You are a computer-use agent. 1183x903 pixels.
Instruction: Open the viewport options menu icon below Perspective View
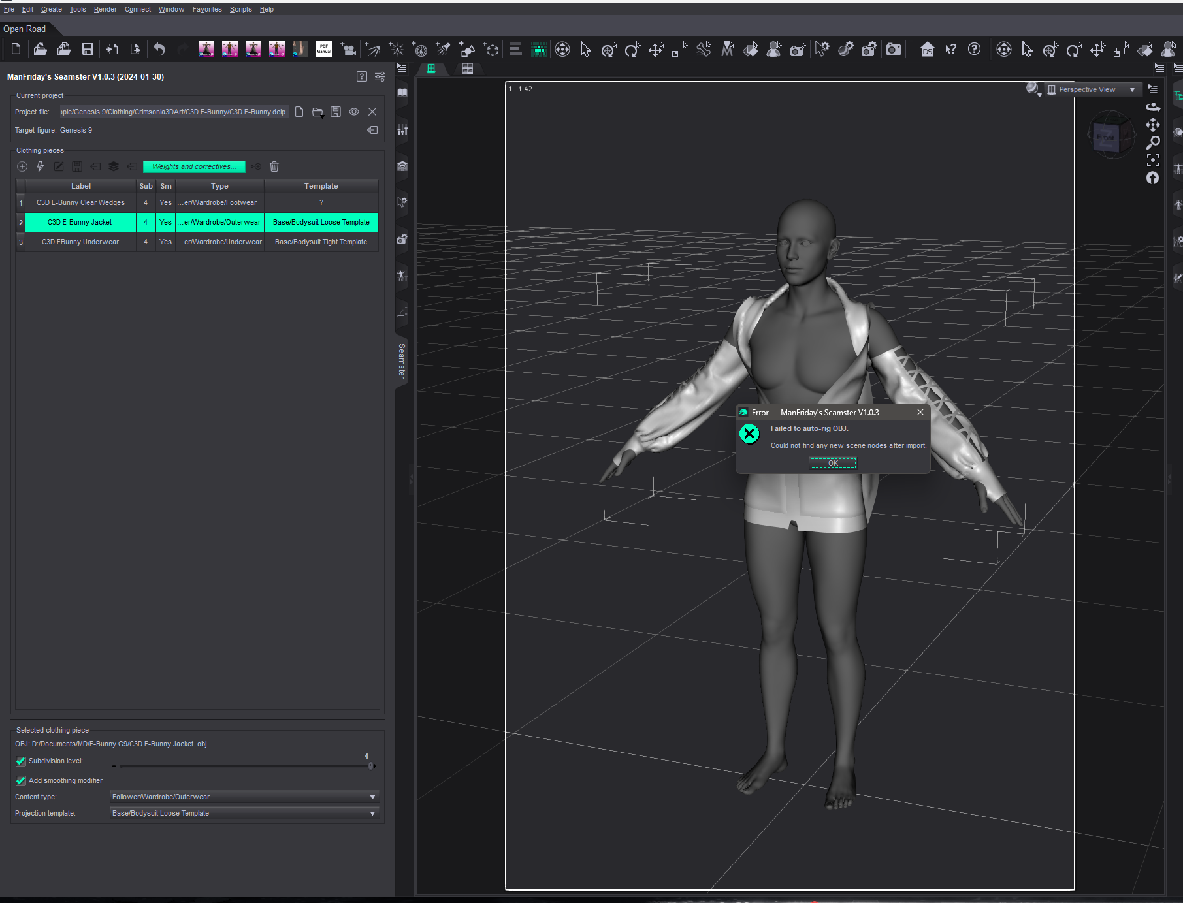point(1153,89)
